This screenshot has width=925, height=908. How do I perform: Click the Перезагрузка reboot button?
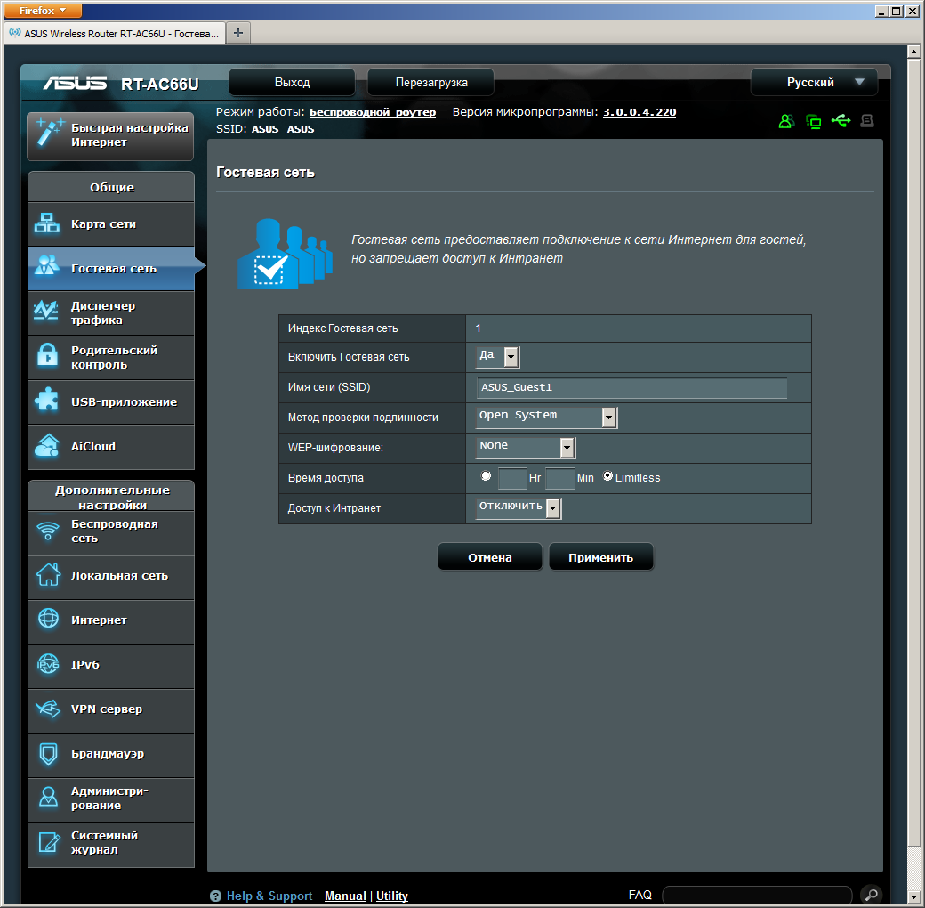pos(431,83)
